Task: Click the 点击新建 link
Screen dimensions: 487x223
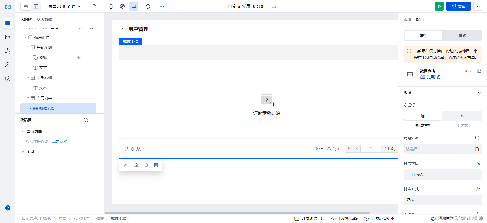Action: (x=60, y=142)
